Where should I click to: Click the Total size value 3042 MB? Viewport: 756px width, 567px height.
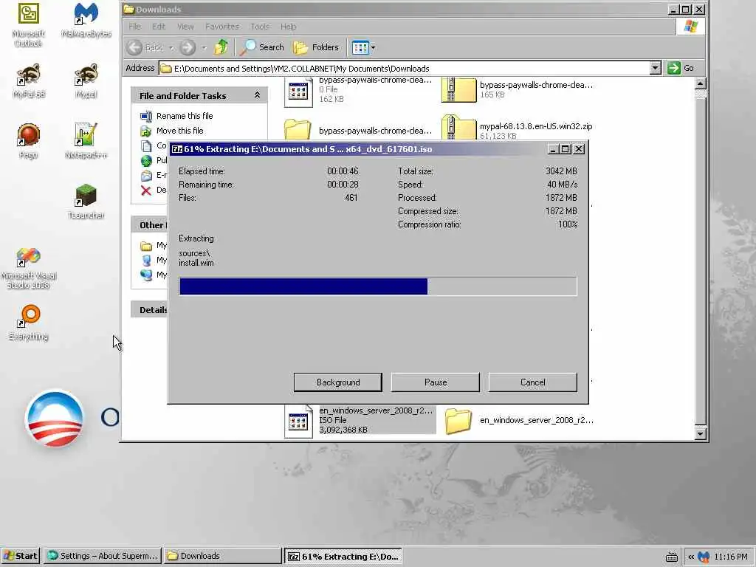point(561,171)
